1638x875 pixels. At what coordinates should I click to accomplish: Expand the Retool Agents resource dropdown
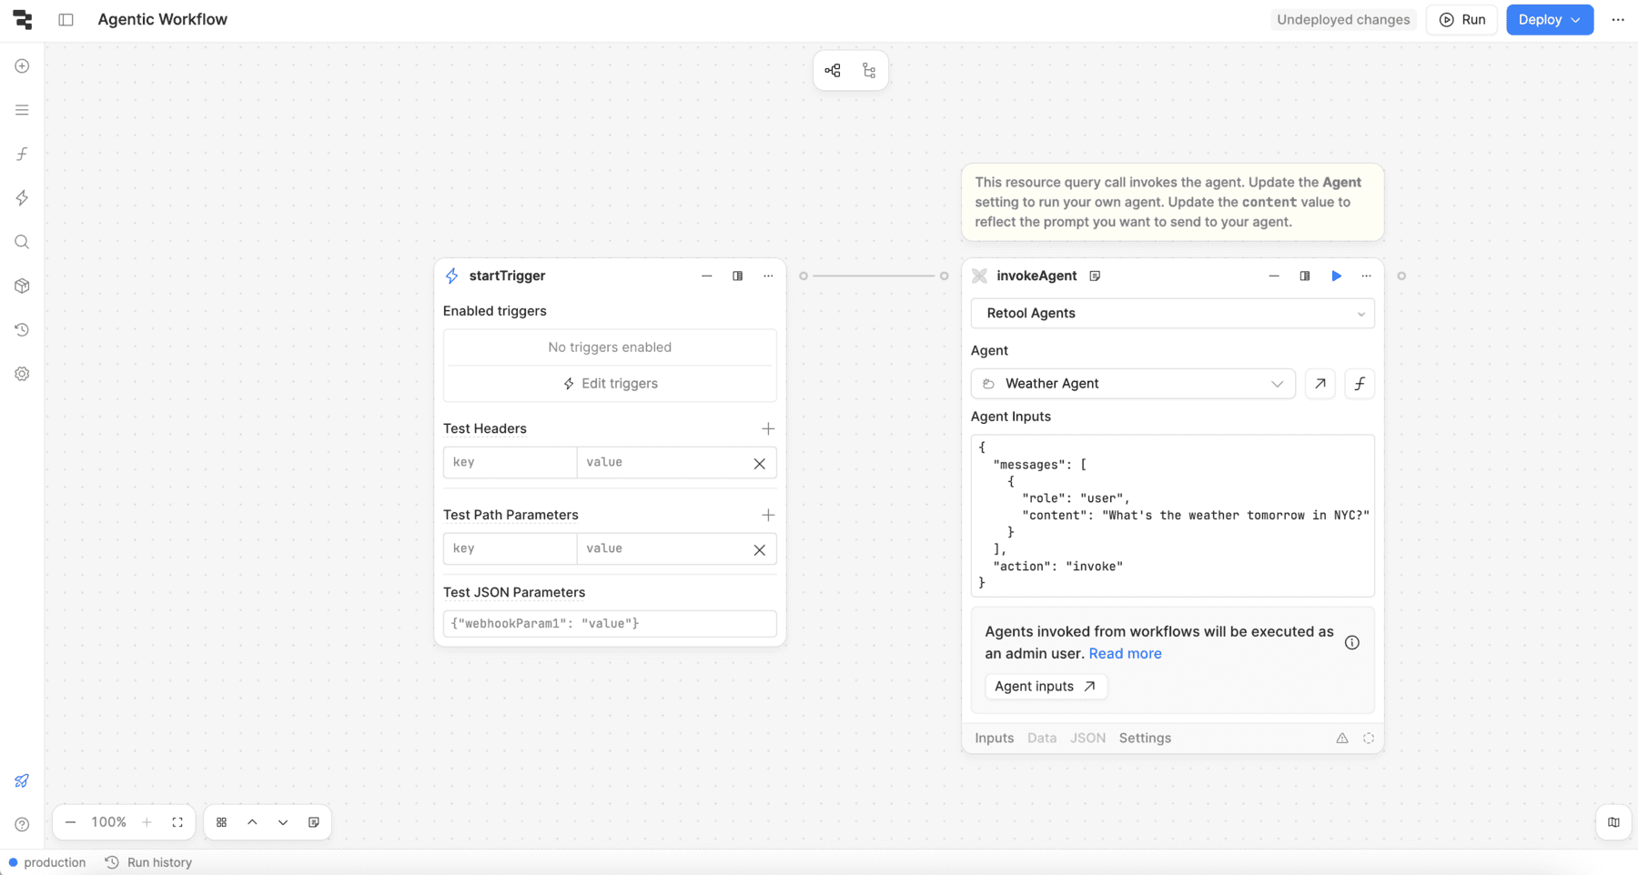pyautogui.click(x=1172, y=313)
